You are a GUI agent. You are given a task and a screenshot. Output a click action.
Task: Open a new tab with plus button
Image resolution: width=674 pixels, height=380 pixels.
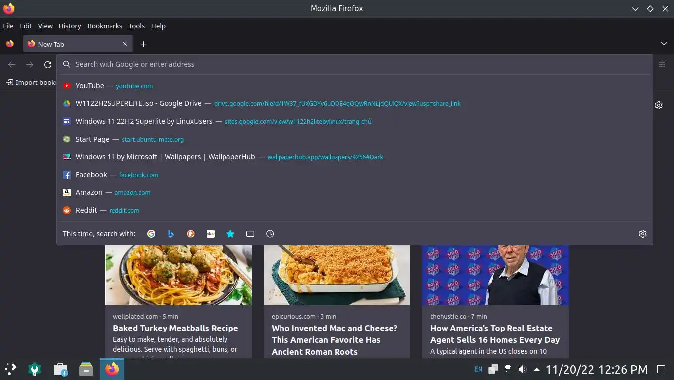(143, 44)
